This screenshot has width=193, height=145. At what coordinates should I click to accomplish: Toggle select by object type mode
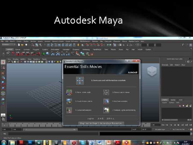click(37, 45)
